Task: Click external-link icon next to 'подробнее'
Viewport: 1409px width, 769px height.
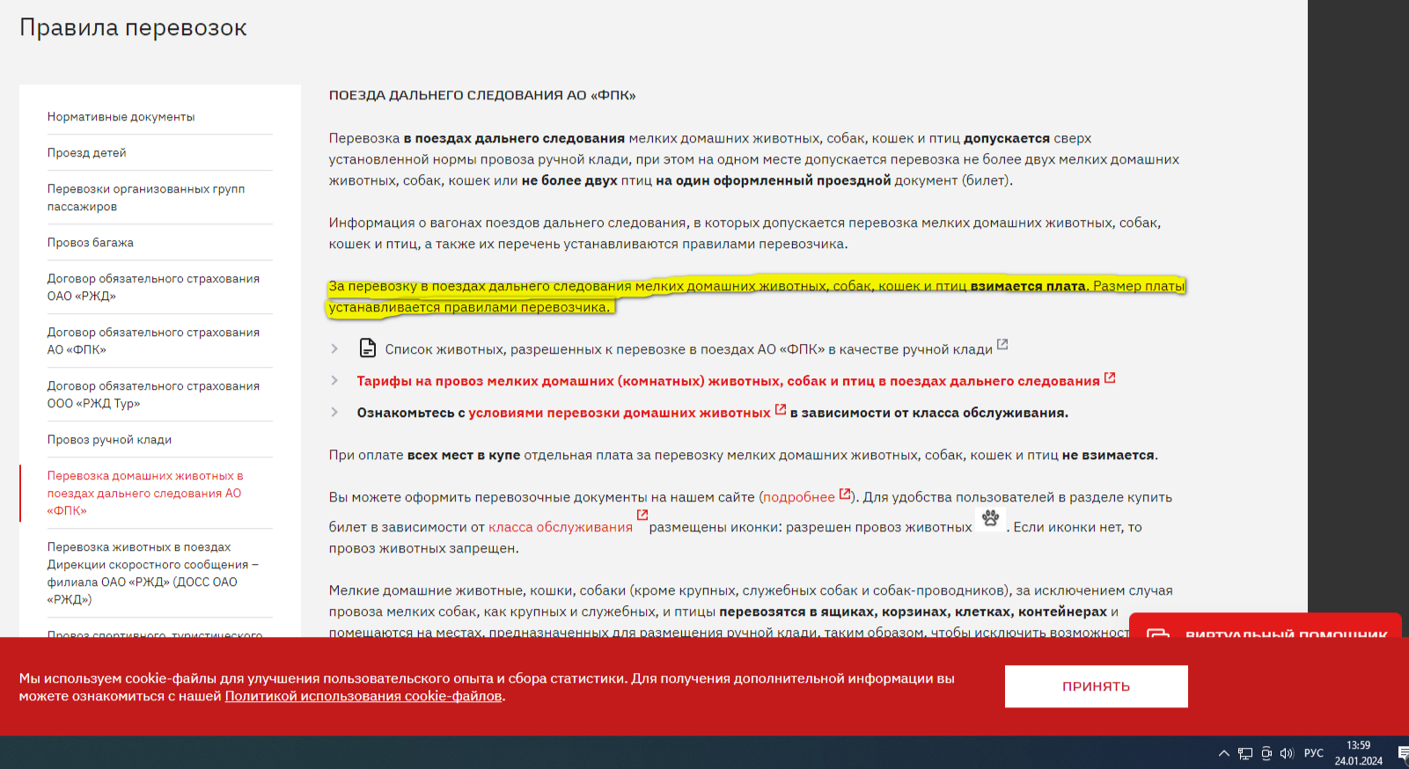Action: coord(845,494)
